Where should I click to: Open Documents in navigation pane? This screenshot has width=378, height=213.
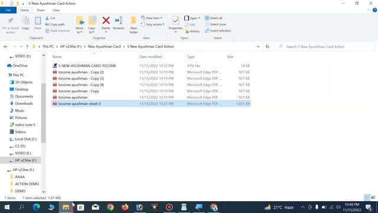[21, 96]
